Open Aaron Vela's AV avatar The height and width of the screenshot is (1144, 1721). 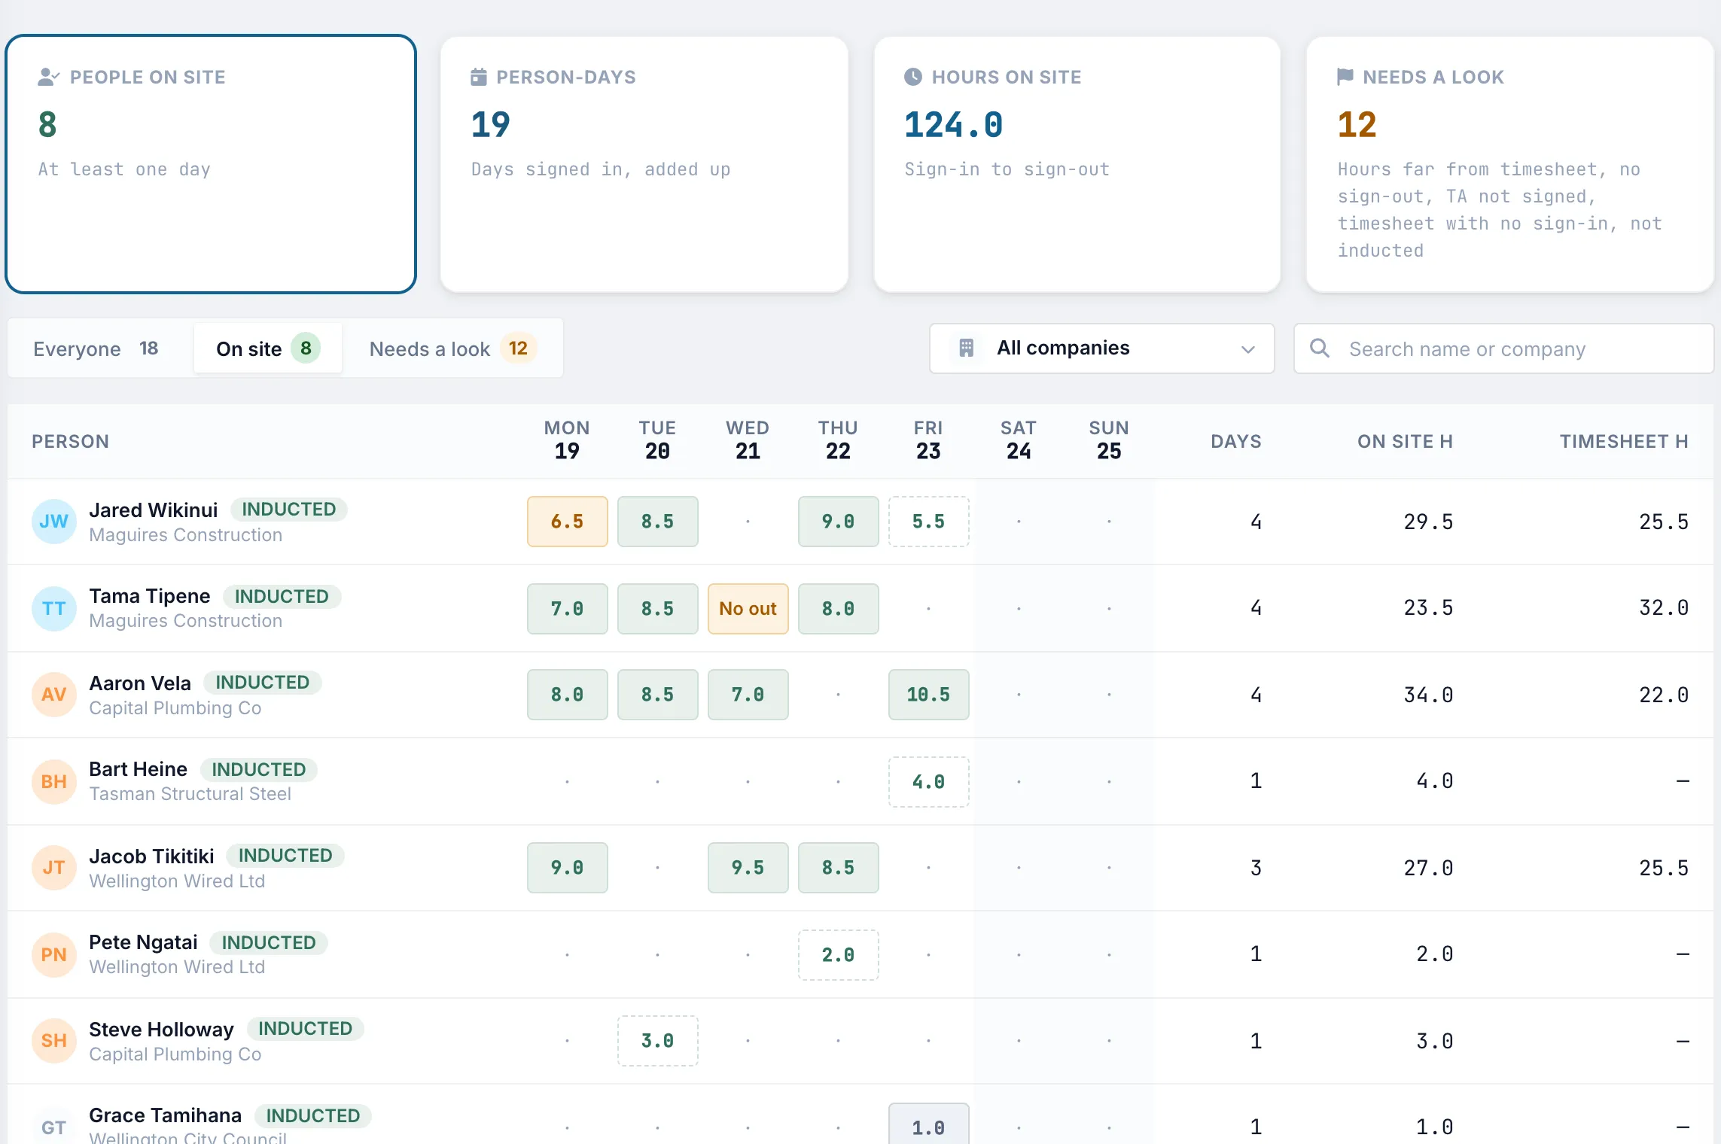(x=54, y=695)
